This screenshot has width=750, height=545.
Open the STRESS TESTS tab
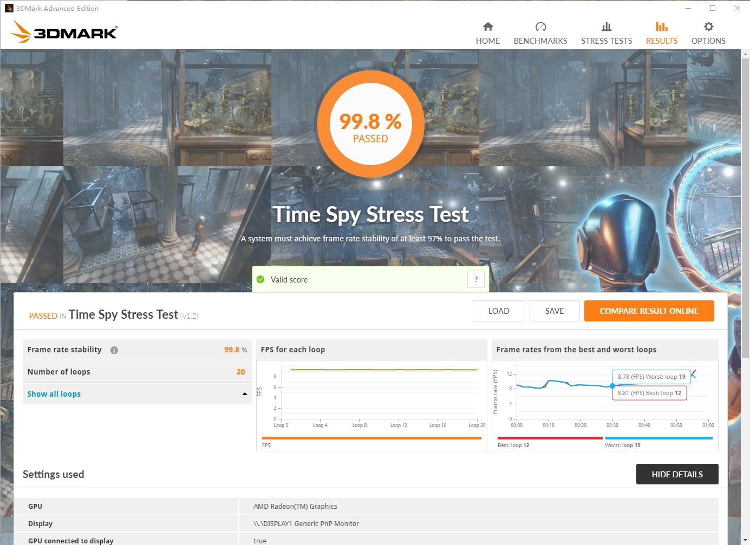[606, 41]
